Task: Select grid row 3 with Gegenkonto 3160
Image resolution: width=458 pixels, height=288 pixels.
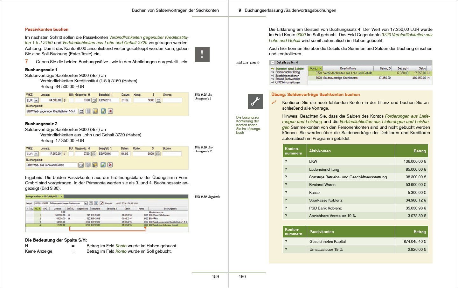Action: pos(107,222)
